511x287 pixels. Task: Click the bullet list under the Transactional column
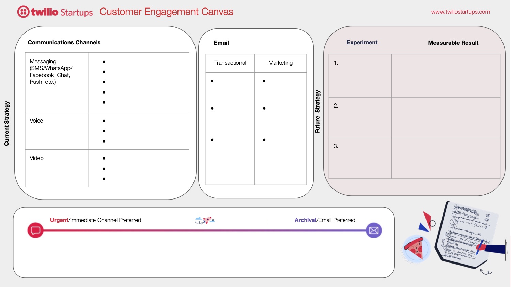coord(230,128)
